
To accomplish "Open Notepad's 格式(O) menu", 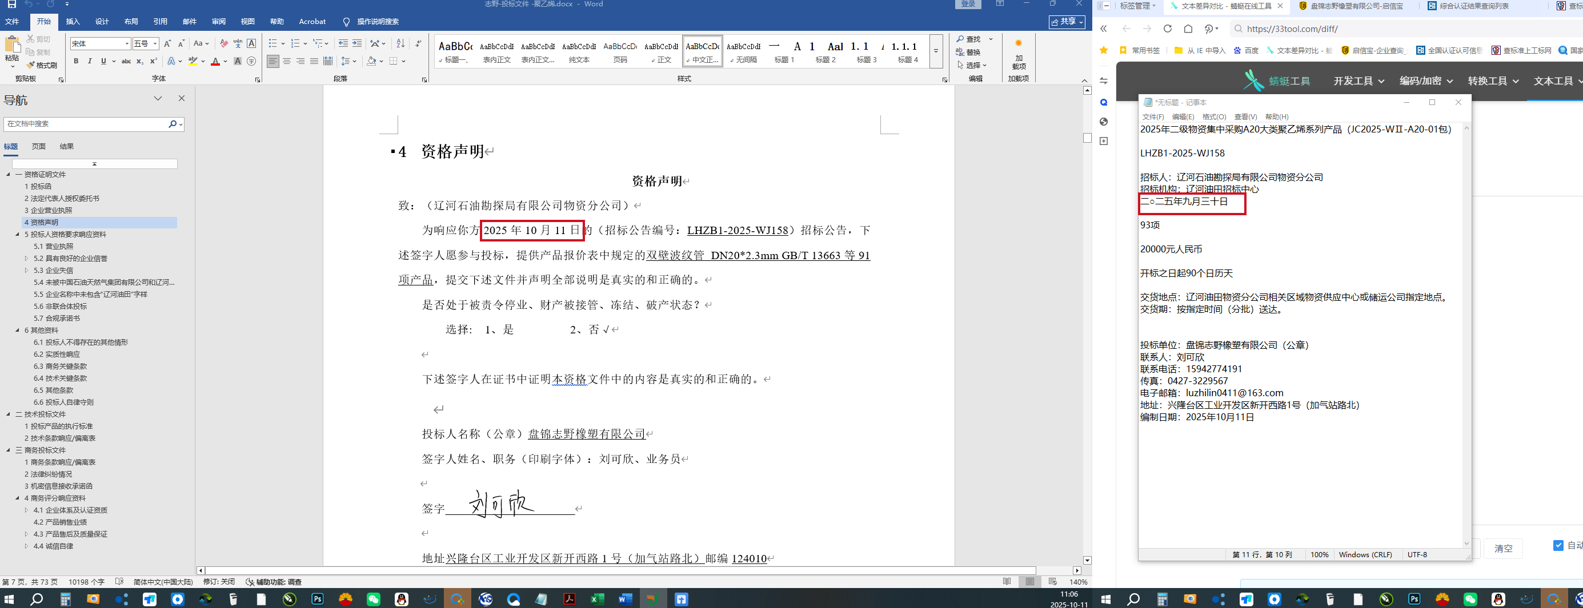I will [x=1214, y=116].
